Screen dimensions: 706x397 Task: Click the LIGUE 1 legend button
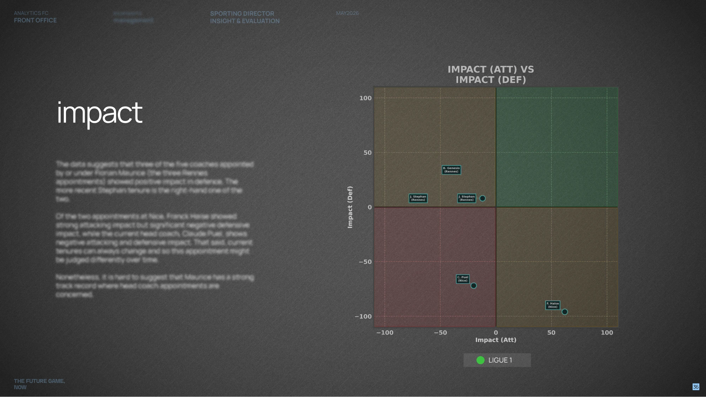click(x=497, y=360)
